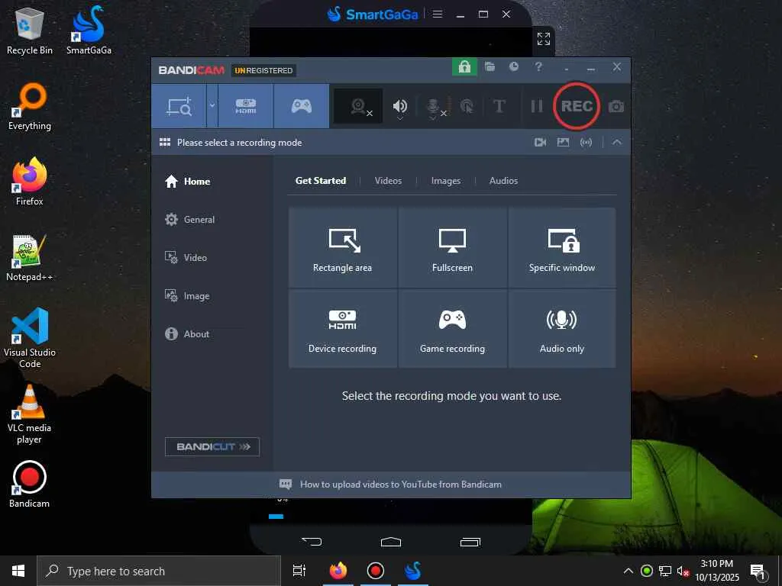The height and width of the screenshot is (586, 782).
Task: Switch to Videos tab
Action: point(388,181)
